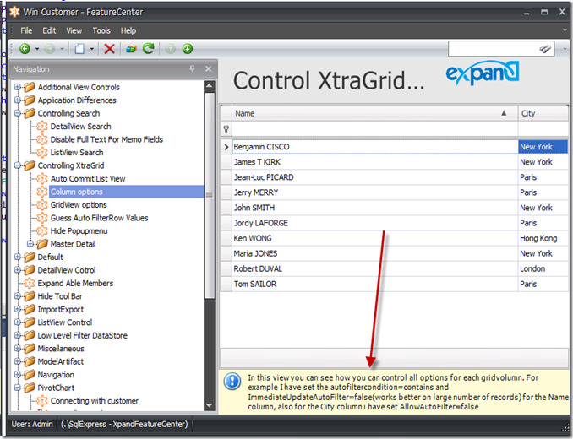Image resolution: width=573 pixels, height=439 pixels.
Task: Open the Tools menu
Action: pos(101,30)
